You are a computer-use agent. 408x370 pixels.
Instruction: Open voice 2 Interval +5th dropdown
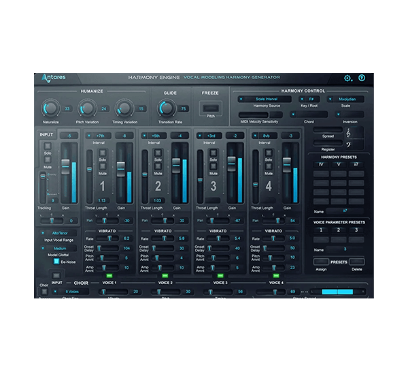coord(154,136)
